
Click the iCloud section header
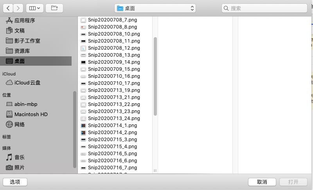coord(9,74)
